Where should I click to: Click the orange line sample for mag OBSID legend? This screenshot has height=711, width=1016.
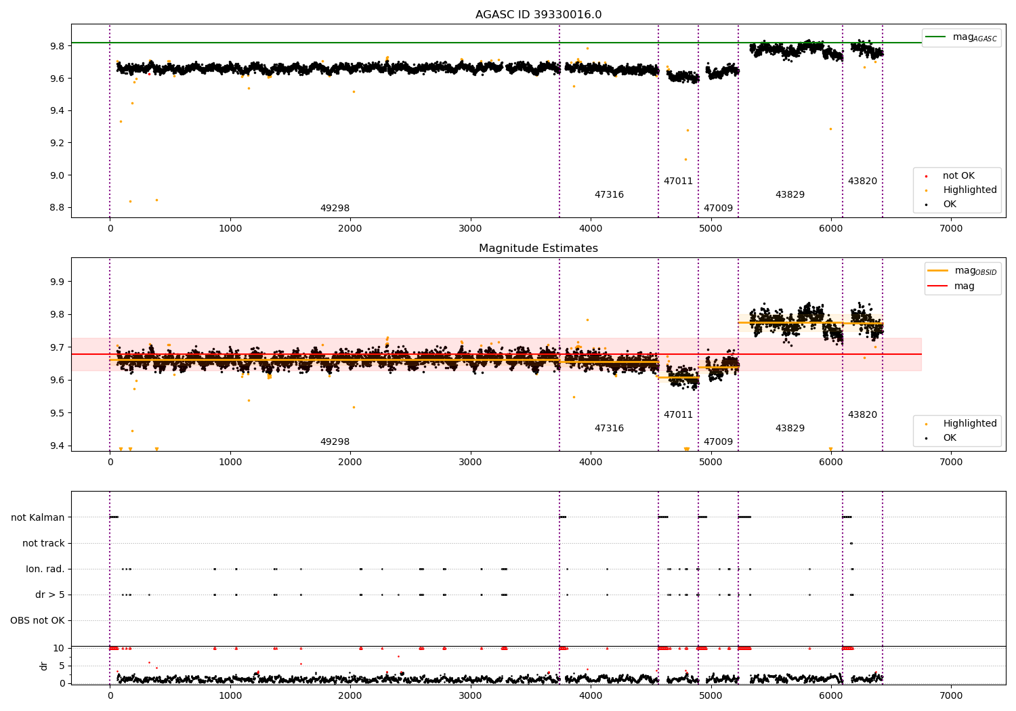click(x=937, y=271)
